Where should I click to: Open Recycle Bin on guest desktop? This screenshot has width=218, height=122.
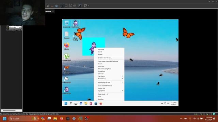[67, 24]
